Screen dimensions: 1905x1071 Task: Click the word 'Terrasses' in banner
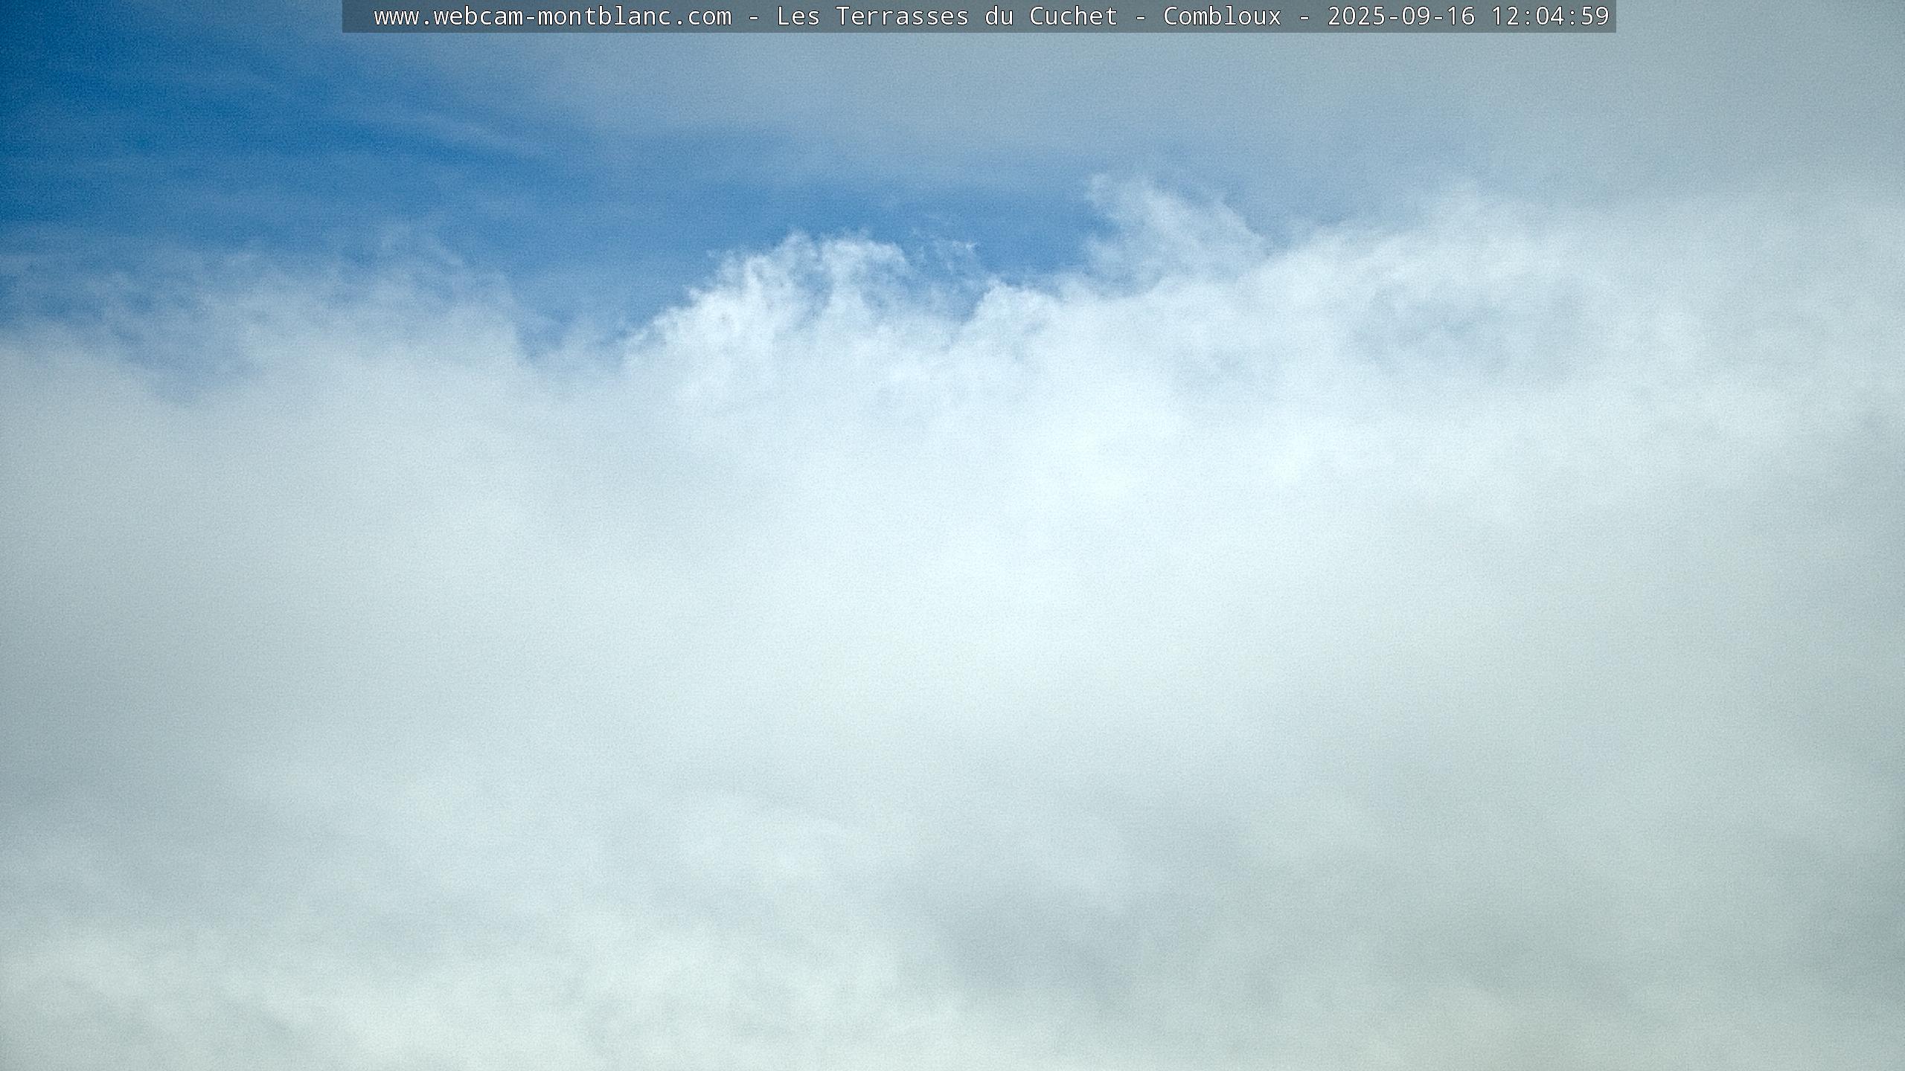pyautogui.click(x=902, y=16)
